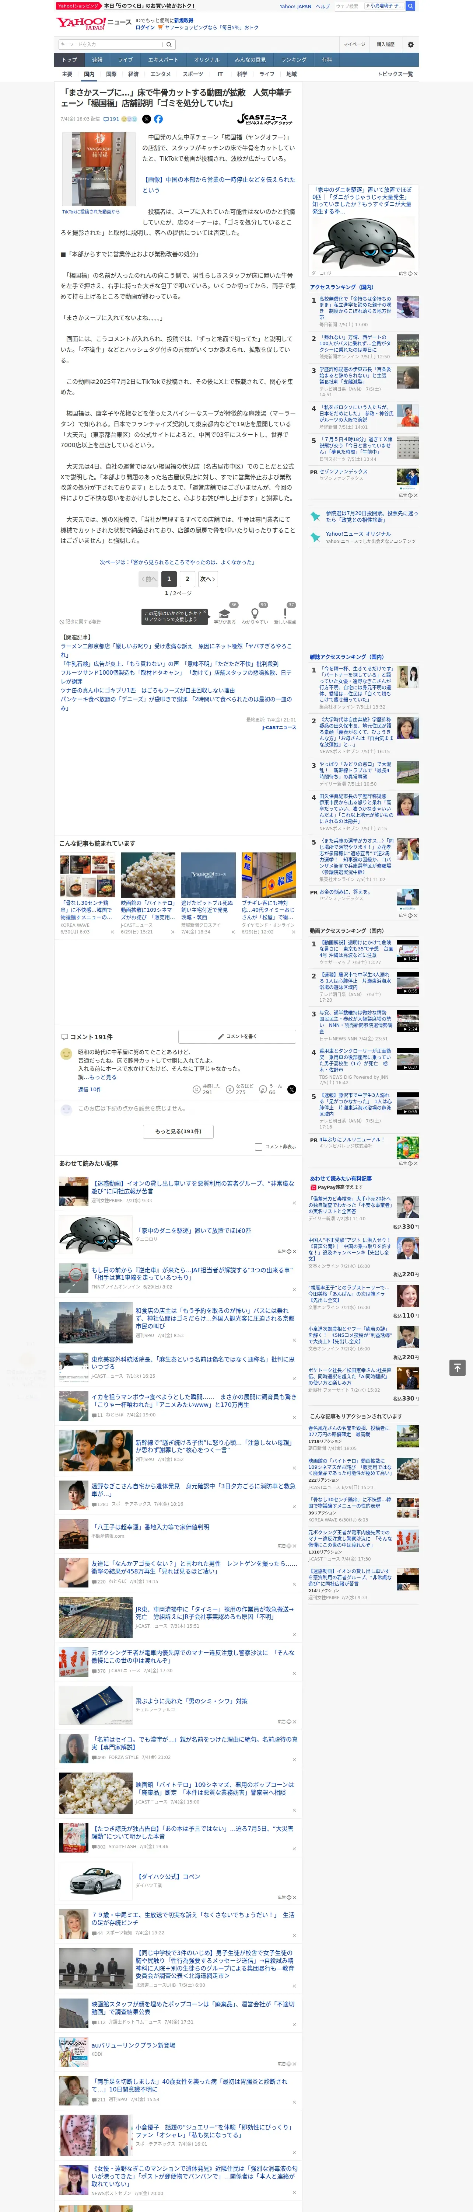Select the トップ navigation tab
Viewport: 473px width, 2212px height.
[x=70, y=60]
